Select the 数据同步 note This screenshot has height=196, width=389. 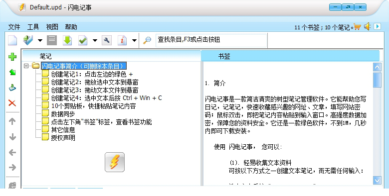pyautogui.click(x=63, y=114)
